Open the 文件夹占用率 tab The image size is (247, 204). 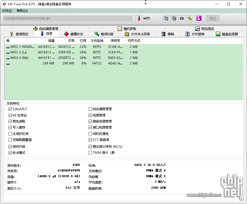click(137, 34)
